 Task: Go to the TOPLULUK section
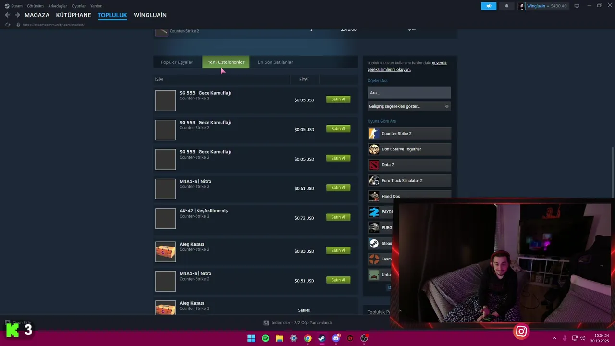click(112, 15)
